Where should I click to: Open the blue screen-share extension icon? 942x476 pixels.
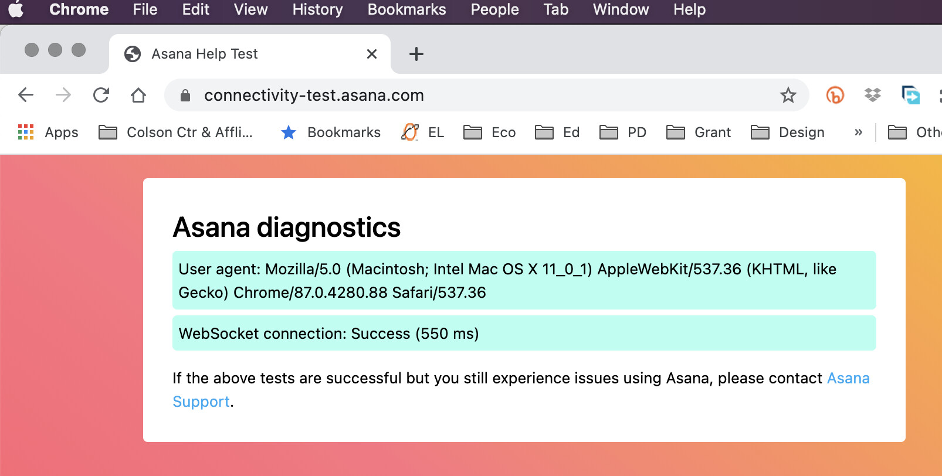coord(910,95)
